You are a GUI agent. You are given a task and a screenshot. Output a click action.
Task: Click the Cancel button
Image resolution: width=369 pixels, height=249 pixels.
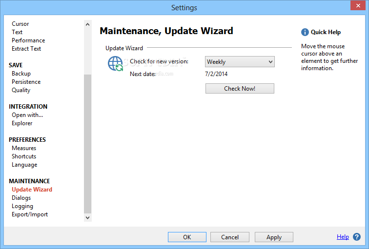(230, 237)
